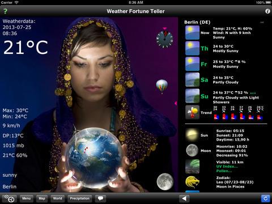
Task: Tap the wind compass dial
Action: [164, 39]
